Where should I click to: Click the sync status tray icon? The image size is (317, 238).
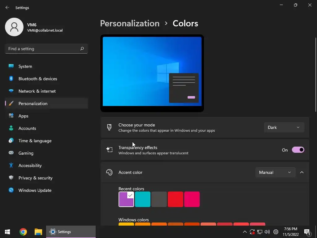coord(252,232)
